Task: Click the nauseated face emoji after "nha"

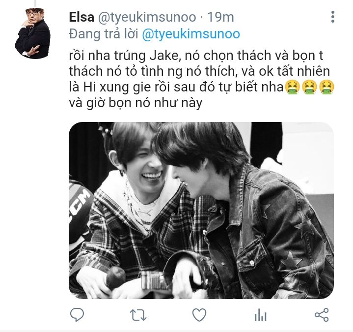Action: pos(292,87)
